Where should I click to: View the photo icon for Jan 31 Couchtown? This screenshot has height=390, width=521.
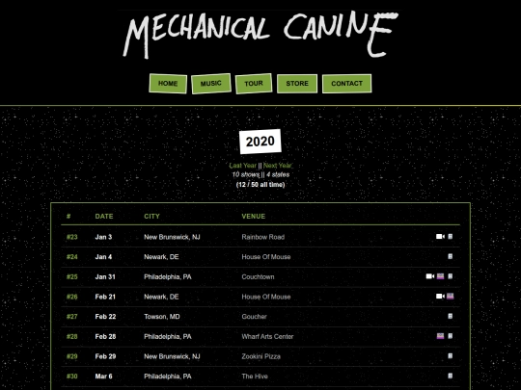[x=440, y=276]
